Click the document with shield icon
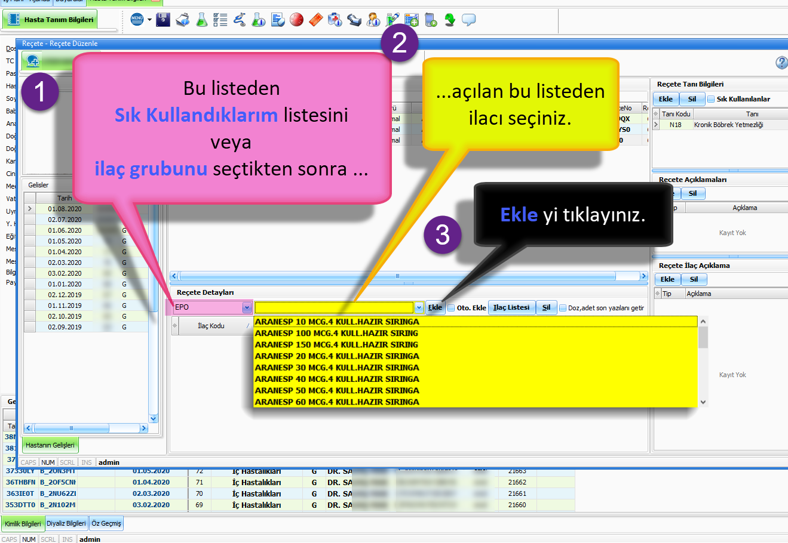Viewport: 788px width, 543px height. [x=278, y=20]
